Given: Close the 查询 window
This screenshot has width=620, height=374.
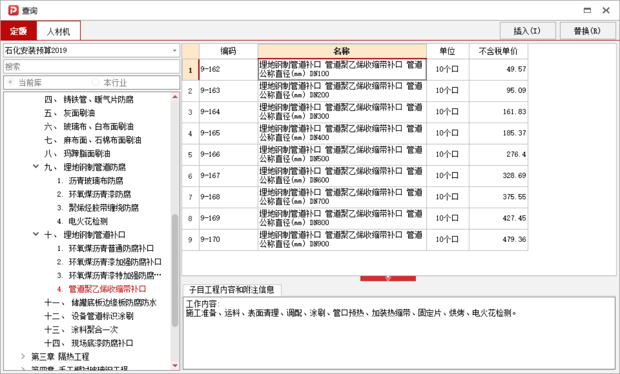Looking at the screenshot, I should [606, 10].
